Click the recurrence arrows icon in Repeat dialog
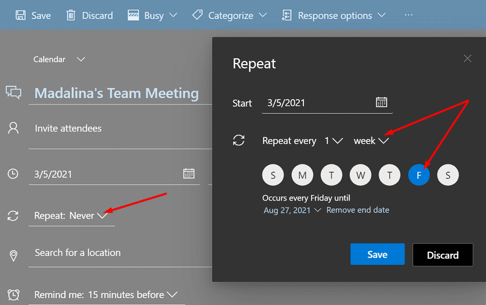This screenshot has width=486, height=305. click(x=239, y=140)
